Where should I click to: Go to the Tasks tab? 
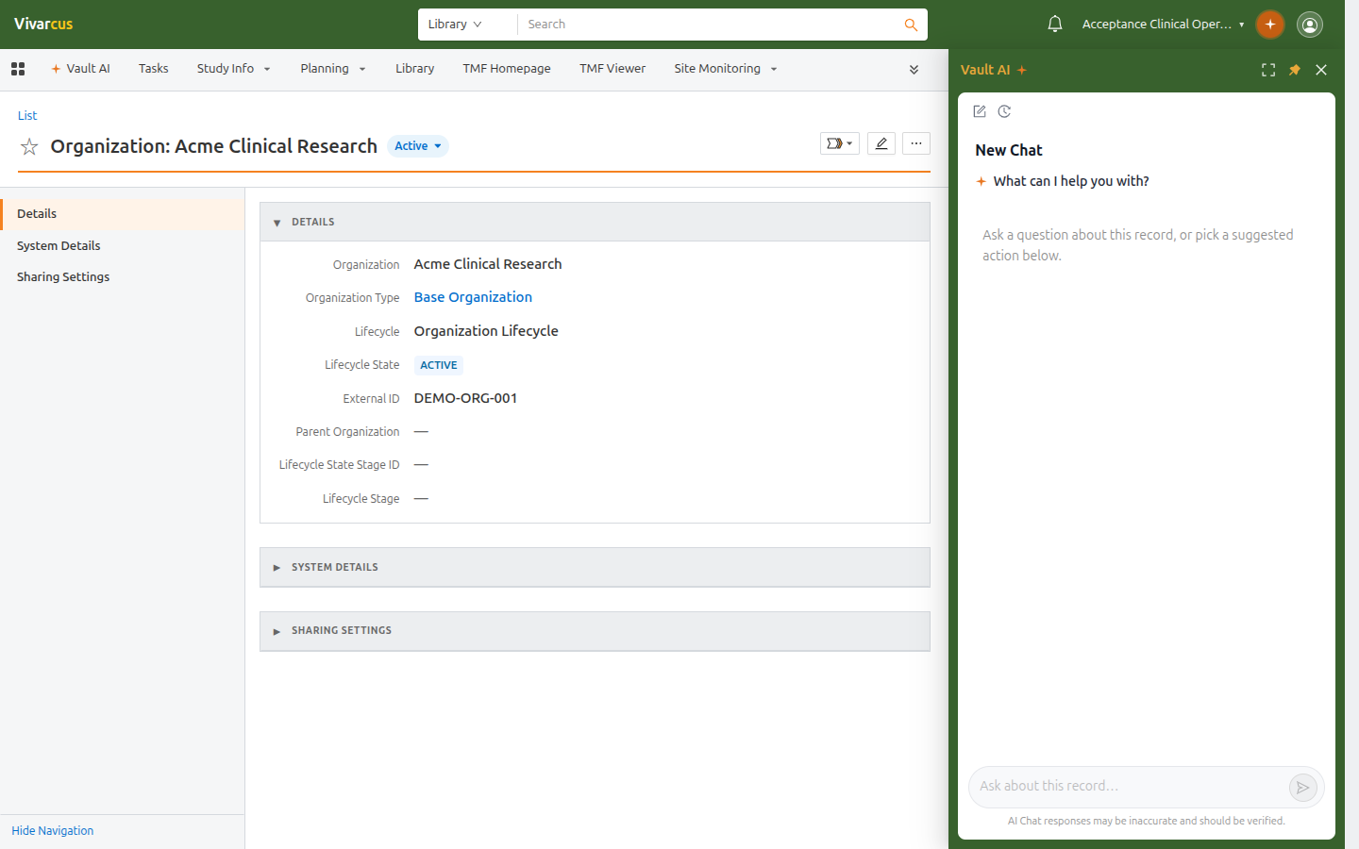pos(154,69)
